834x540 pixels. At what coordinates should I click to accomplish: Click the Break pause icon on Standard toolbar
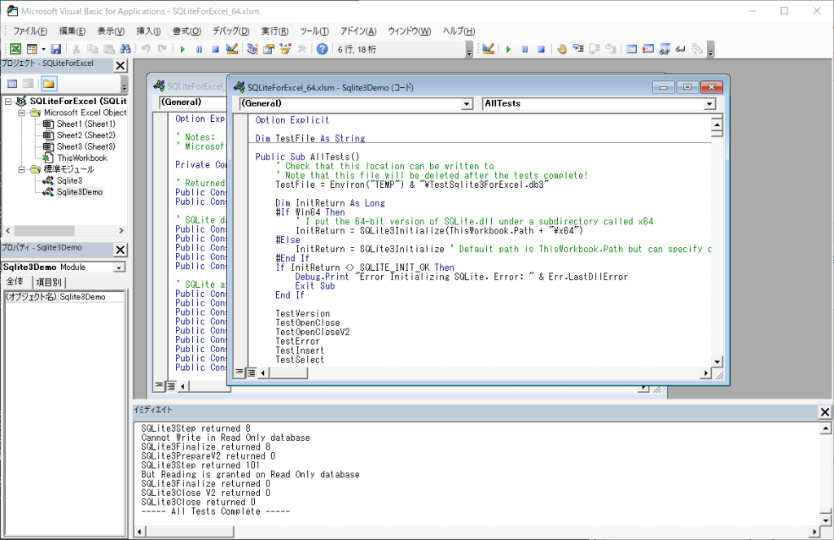point(199,50)
